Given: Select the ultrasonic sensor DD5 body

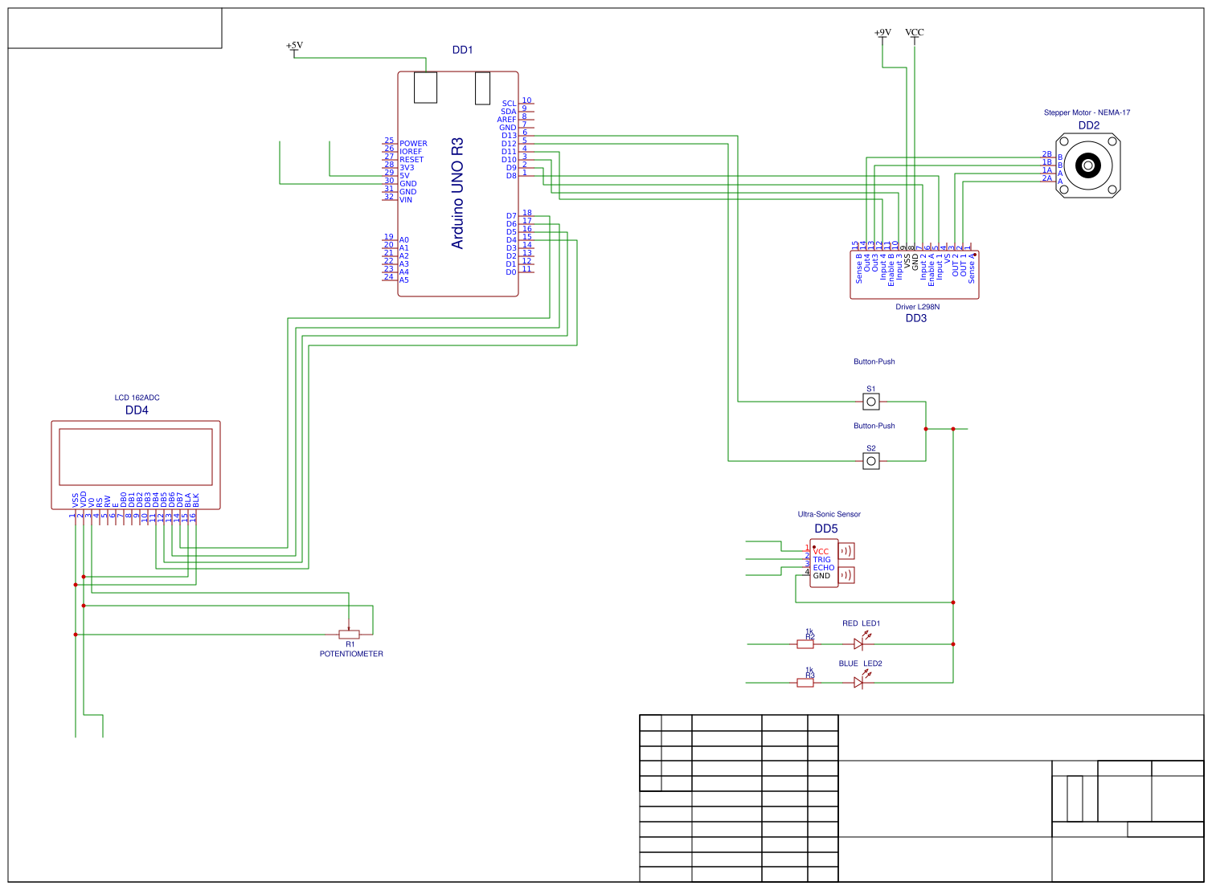Looking at the screenshot, I should click(824, 563).
